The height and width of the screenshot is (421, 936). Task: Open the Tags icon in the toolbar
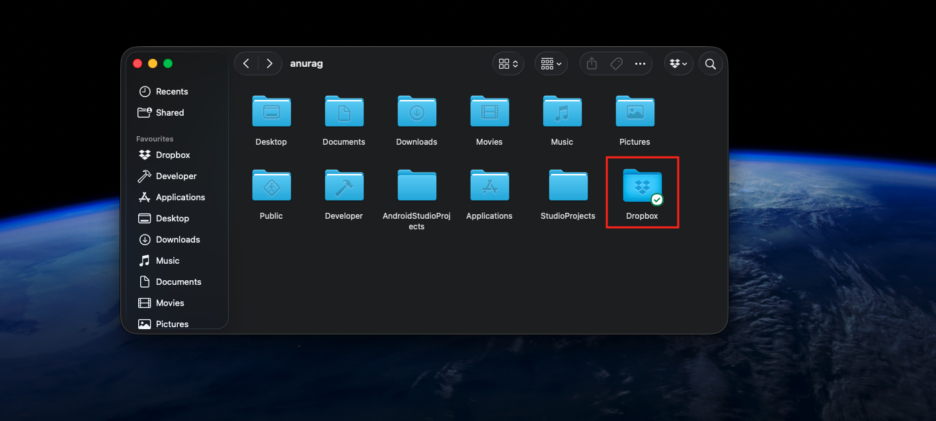click(615, 63)
